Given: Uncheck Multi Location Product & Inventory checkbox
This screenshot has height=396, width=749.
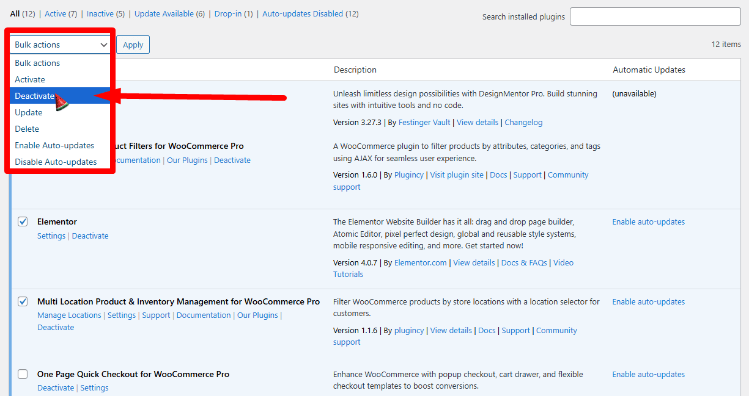Looking at the screenshot, I should pos(23,301).
